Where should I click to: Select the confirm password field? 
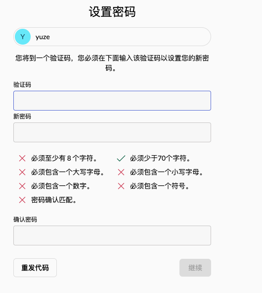pos(112,235)
